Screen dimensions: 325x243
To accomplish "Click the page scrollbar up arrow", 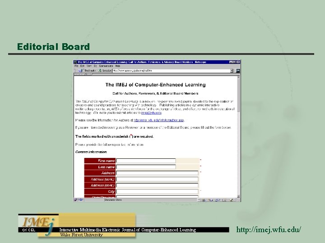I will pyautogui.click(x=238, y=77).
